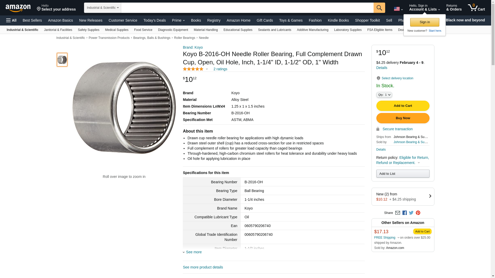Viewport: 495px width, 278px height.
Task: Open the shopping cart icon
Action: point(476,8)
